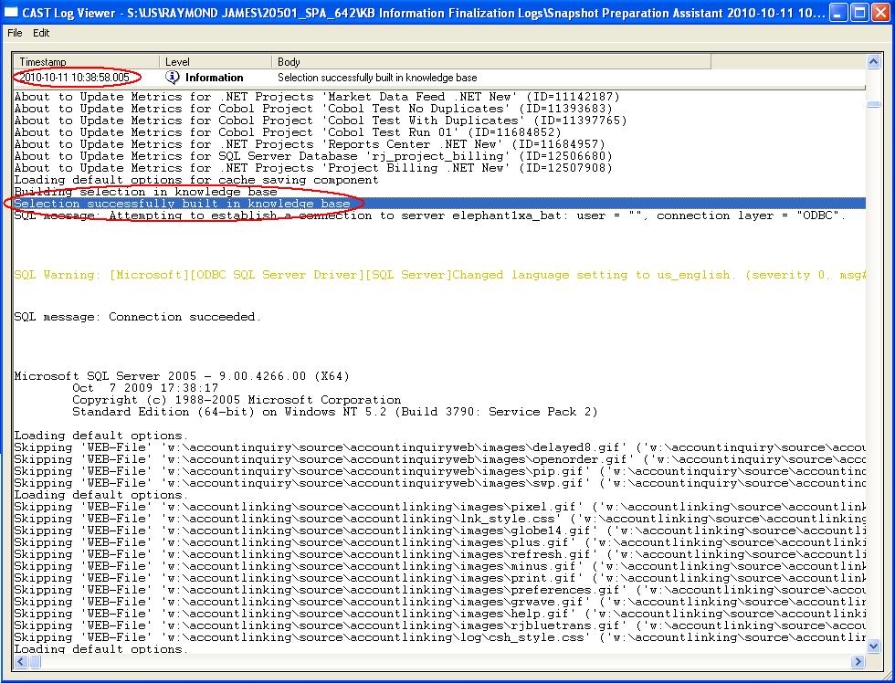Image resolution: width=895 pixels, height=683 pixels.
Task: Select log line 'Project Billing .NET New'
Action: [313, 168]
